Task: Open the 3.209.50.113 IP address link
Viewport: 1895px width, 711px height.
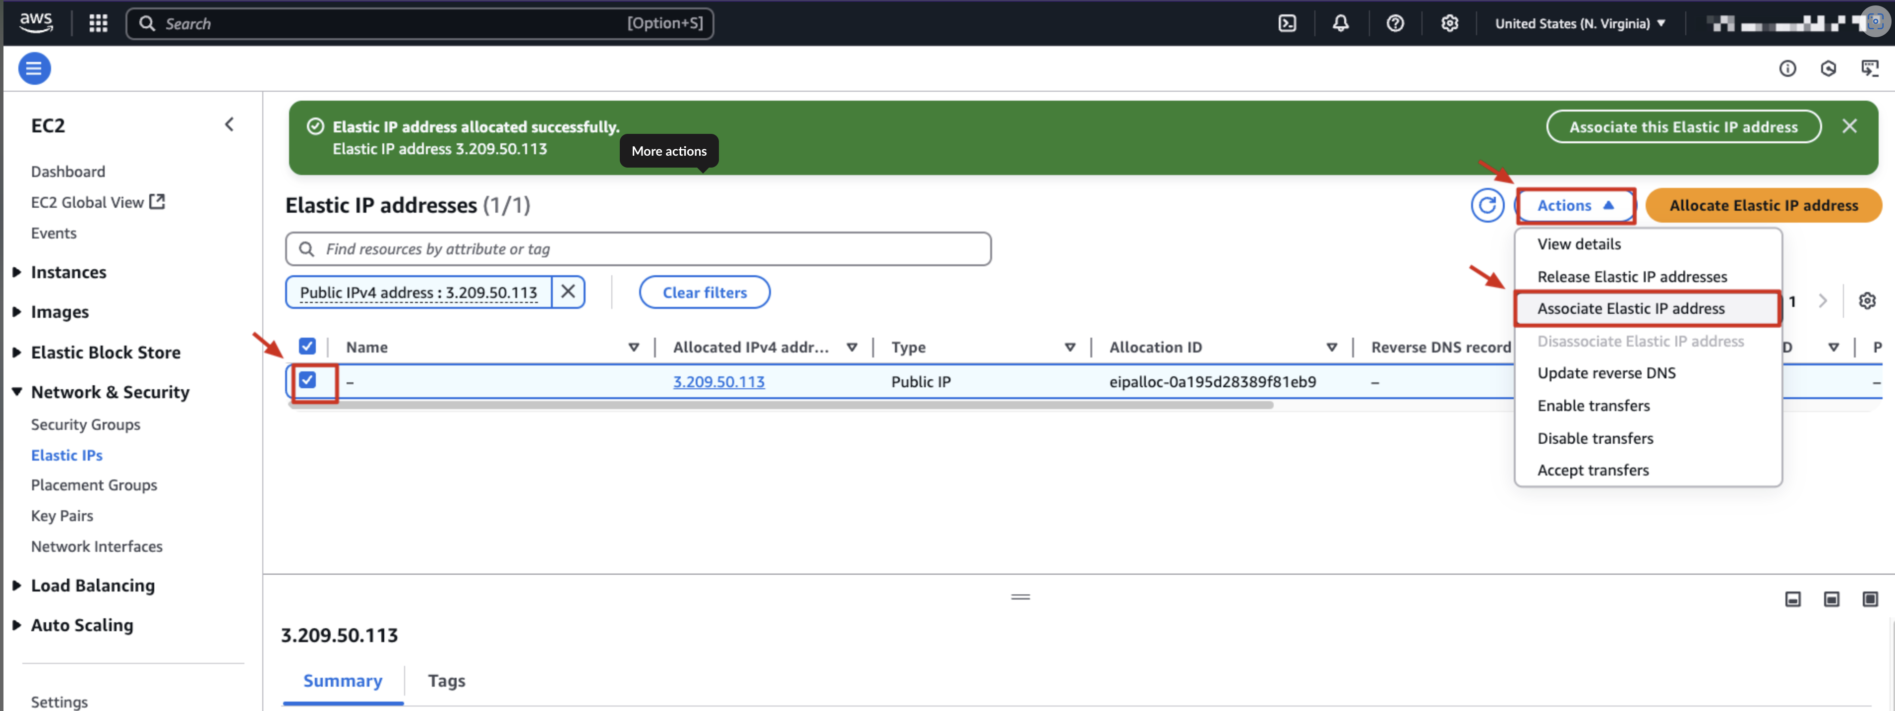Action: coord(718,382)
